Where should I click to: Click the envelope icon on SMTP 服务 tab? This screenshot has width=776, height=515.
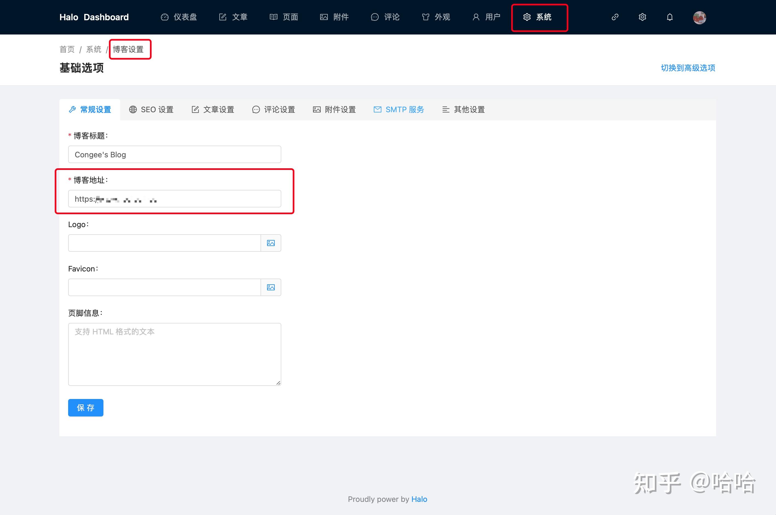[x=377, y=110]
